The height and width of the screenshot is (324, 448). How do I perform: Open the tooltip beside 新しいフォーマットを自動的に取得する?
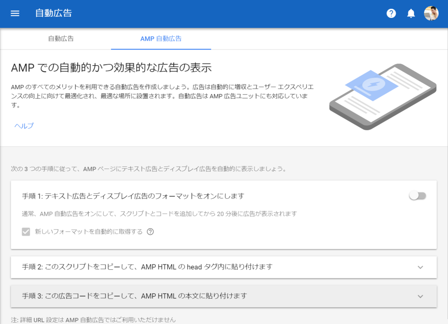(x=150, y=232)
